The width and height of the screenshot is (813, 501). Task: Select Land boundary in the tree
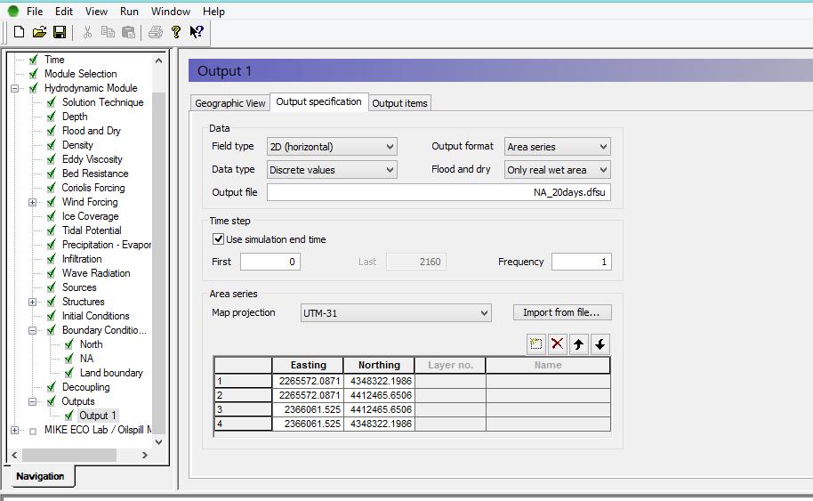coord(111,372)
